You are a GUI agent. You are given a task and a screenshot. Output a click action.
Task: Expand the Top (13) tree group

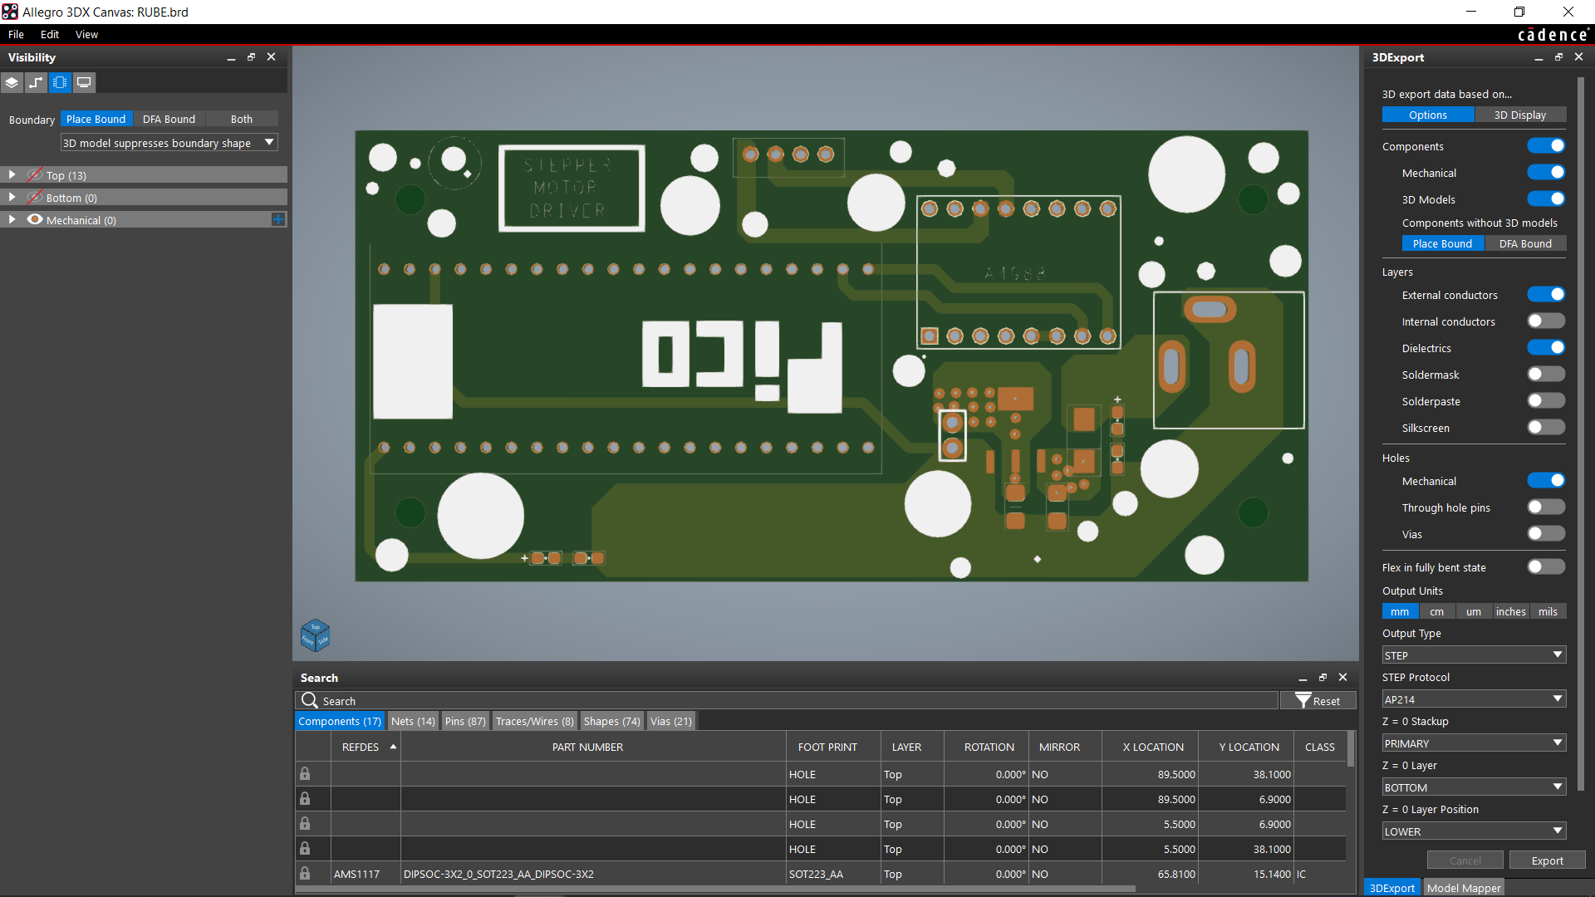coord(12,175)
